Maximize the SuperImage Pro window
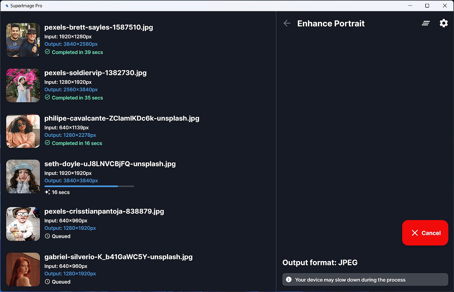 (427, 6)
